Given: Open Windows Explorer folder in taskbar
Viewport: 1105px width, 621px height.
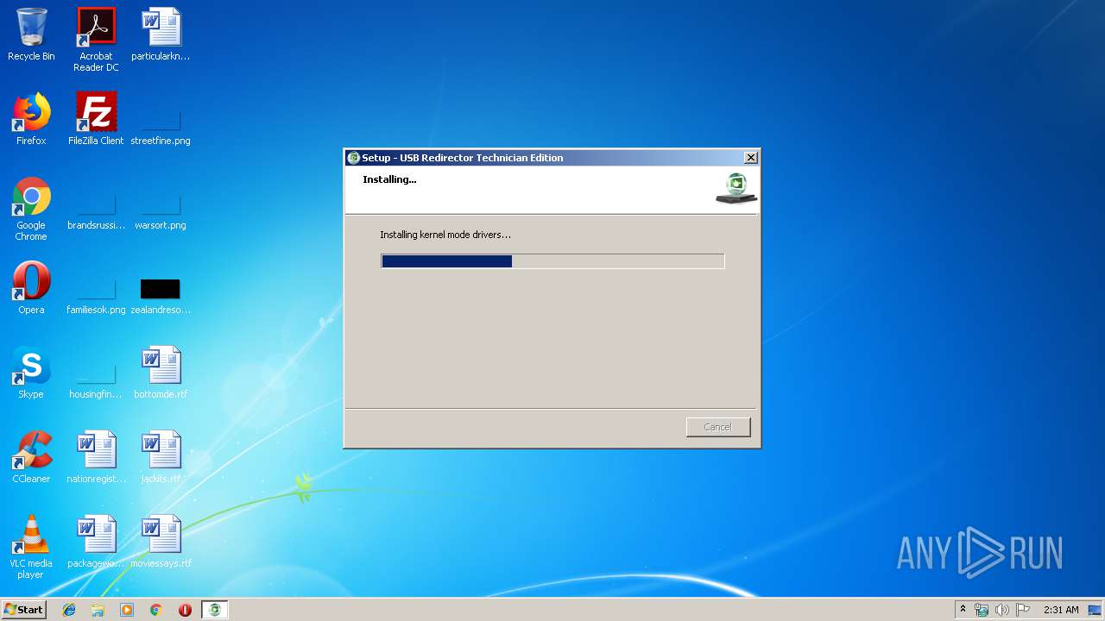Looking at the screenshot, I should click(x=98, y=610).
